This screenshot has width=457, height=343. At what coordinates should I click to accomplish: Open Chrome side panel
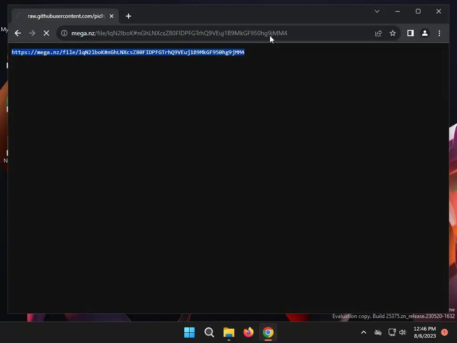coord(411,33)
